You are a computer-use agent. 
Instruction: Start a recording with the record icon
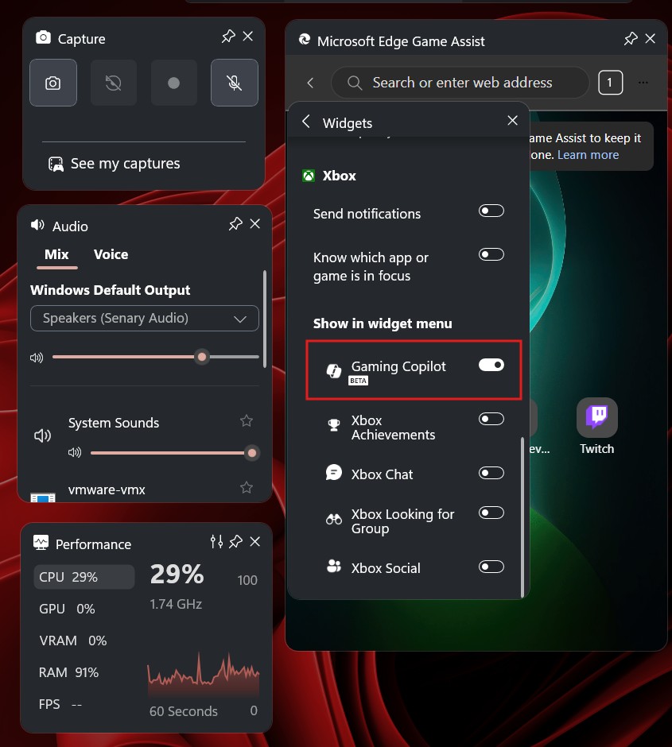click(x=173, y=82)
